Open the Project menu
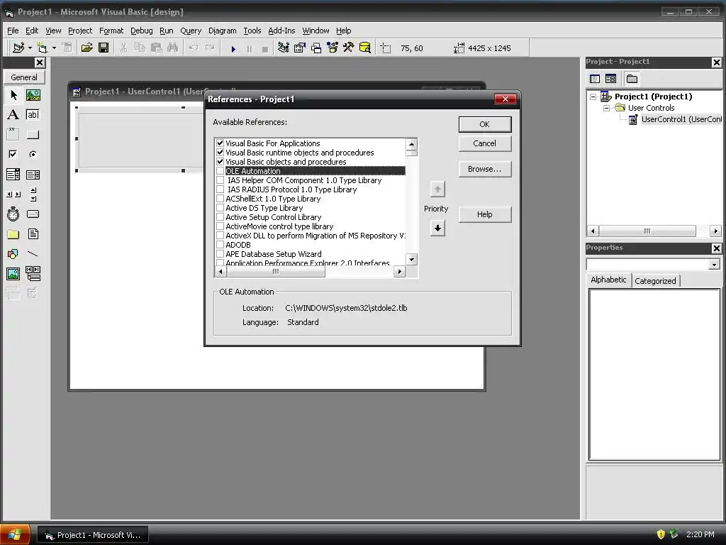This screenshot has height=545, width=726. [80, 31]
